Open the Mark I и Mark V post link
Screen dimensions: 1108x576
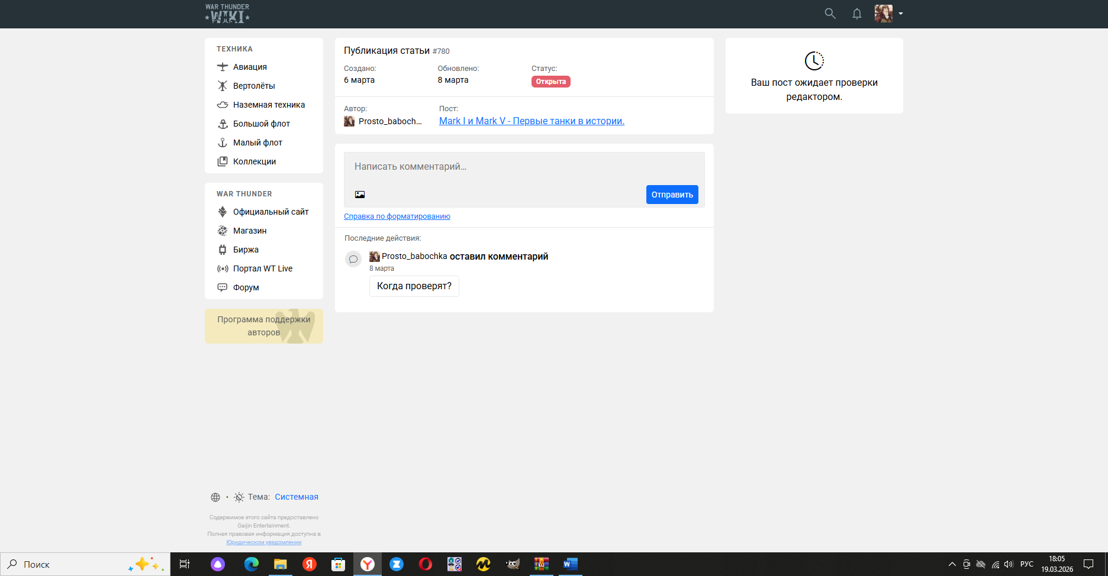click(x=531, y=121)
